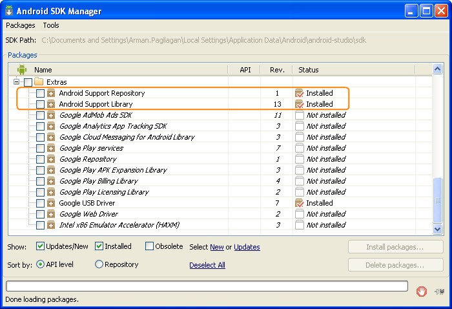The width and height of the screenshot is (452, 309).
Task: Click the Extras folder icon
Action: pos(39,81)
